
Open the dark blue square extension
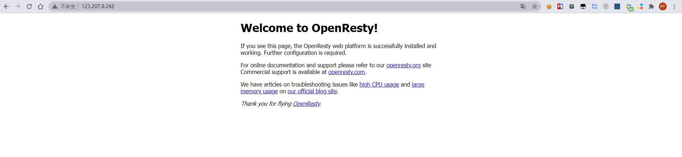pos(617,6)
